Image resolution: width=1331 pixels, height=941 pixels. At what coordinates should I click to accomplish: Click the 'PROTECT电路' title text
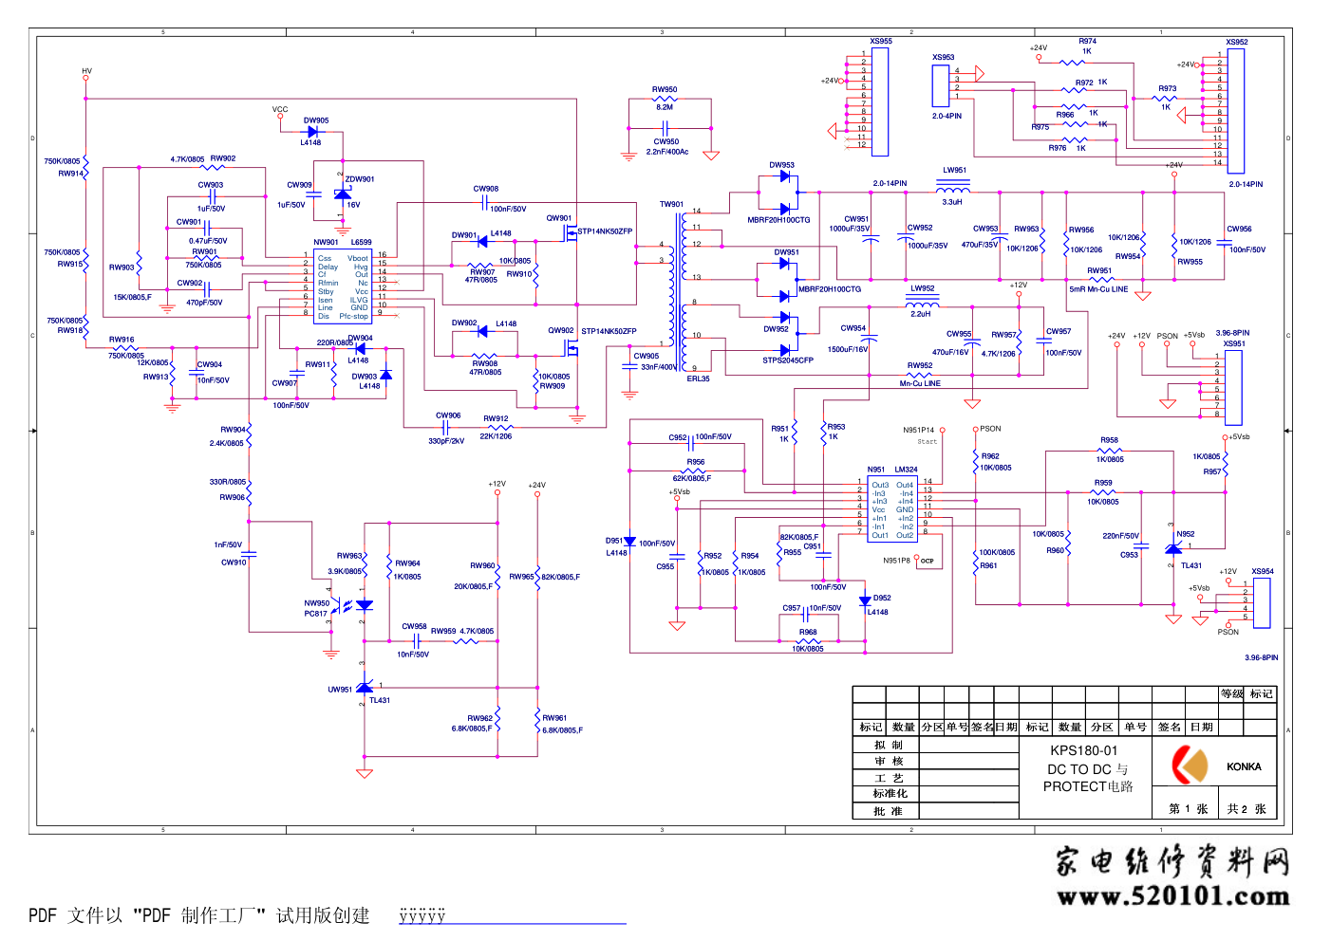1088,786
